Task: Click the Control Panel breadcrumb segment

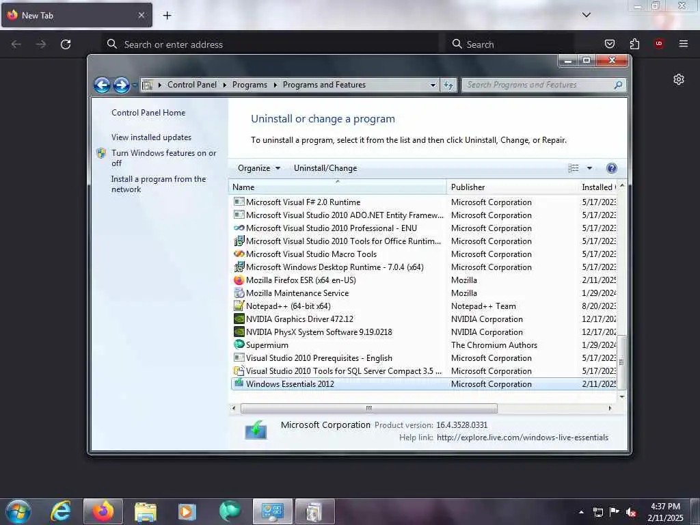Action: (x=192, y=85)
